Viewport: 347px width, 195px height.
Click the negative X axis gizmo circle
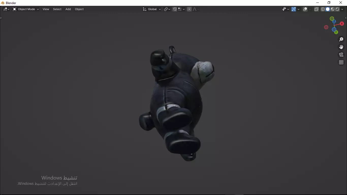click(x=326, y=27)
